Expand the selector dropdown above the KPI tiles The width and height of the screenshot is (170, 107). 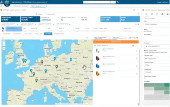[33, 14]
